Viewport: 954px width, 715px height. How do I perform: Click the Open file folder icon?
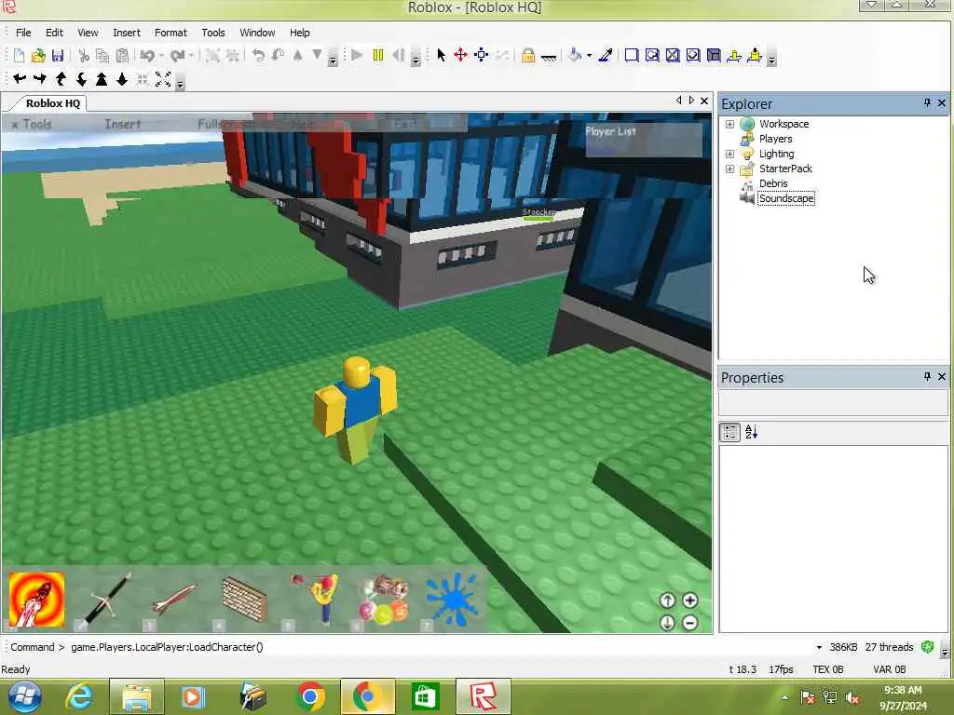pyautogui.click(x=38, y=56)
